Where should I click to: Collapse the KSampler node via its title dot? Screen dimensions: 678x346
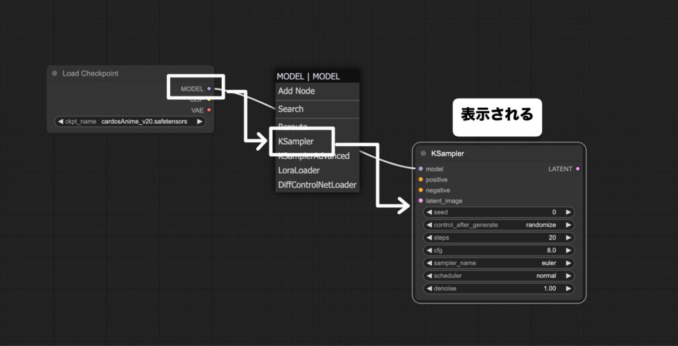[x=424, y=154]
